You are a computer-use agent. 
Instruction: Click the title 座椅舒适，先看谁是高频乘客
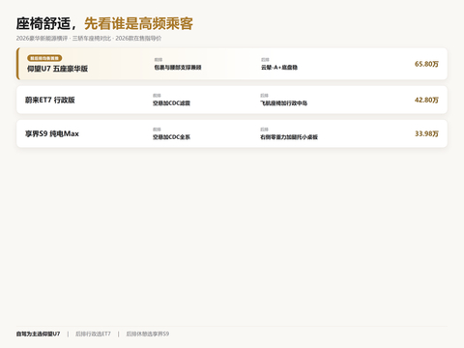[x=104, y=23]
